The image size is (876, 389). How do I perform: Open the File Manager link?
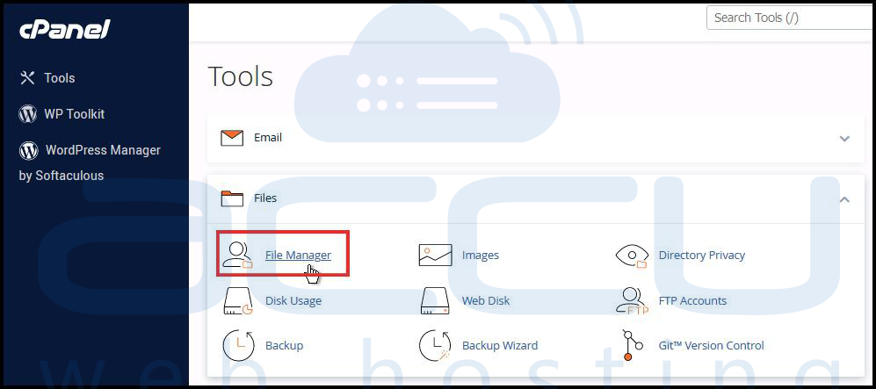click(298, 255)
